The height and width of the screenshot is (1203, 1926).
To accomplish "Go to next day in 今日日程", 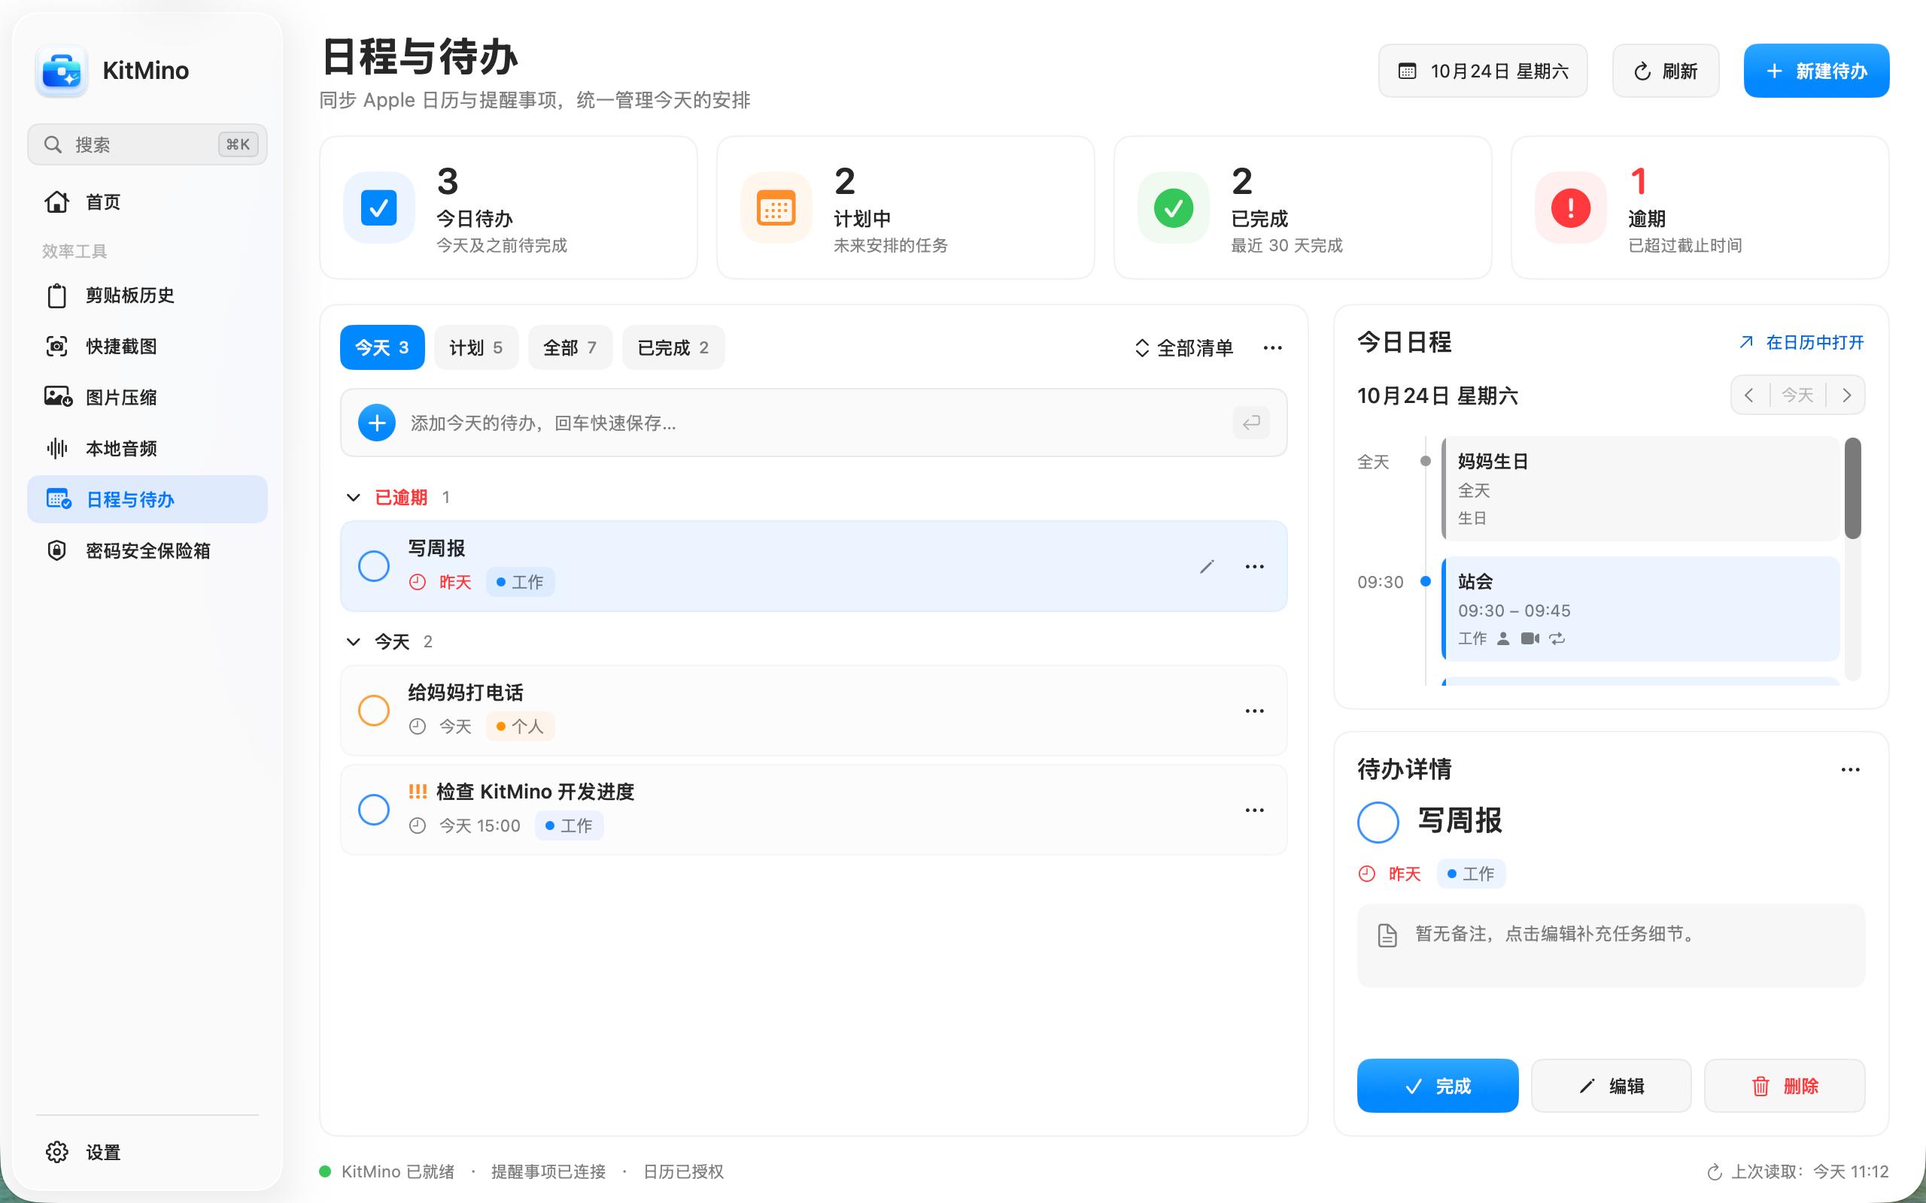I will tap(1846, 395).
